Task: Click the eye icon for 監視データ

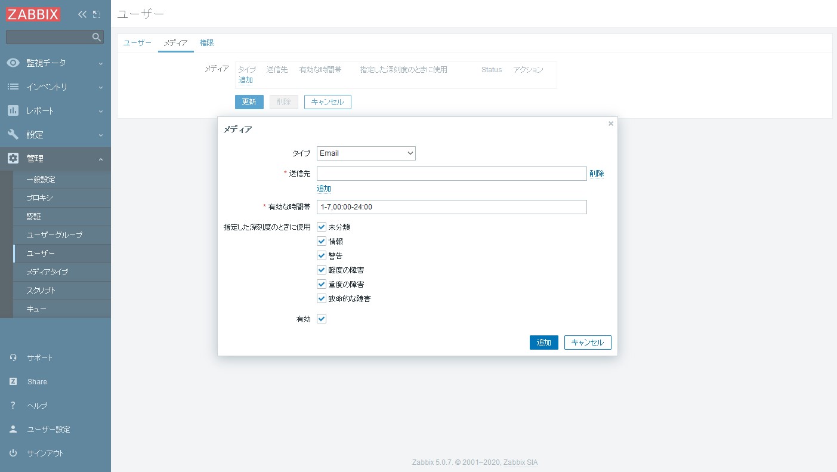Action: point(13,63)
